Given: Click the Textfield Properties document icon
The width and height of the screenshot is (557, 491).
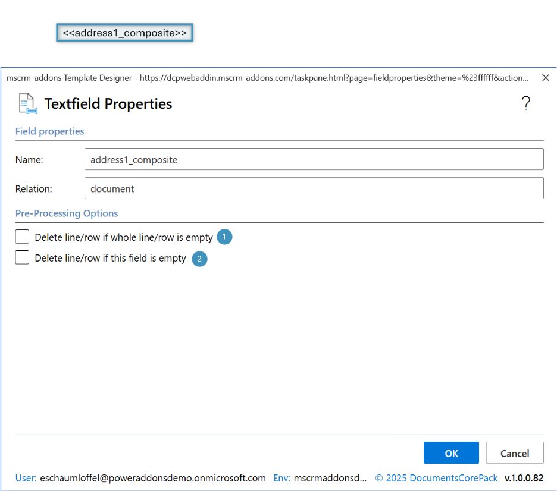Looking at the screenshot, I should [28, 103].
